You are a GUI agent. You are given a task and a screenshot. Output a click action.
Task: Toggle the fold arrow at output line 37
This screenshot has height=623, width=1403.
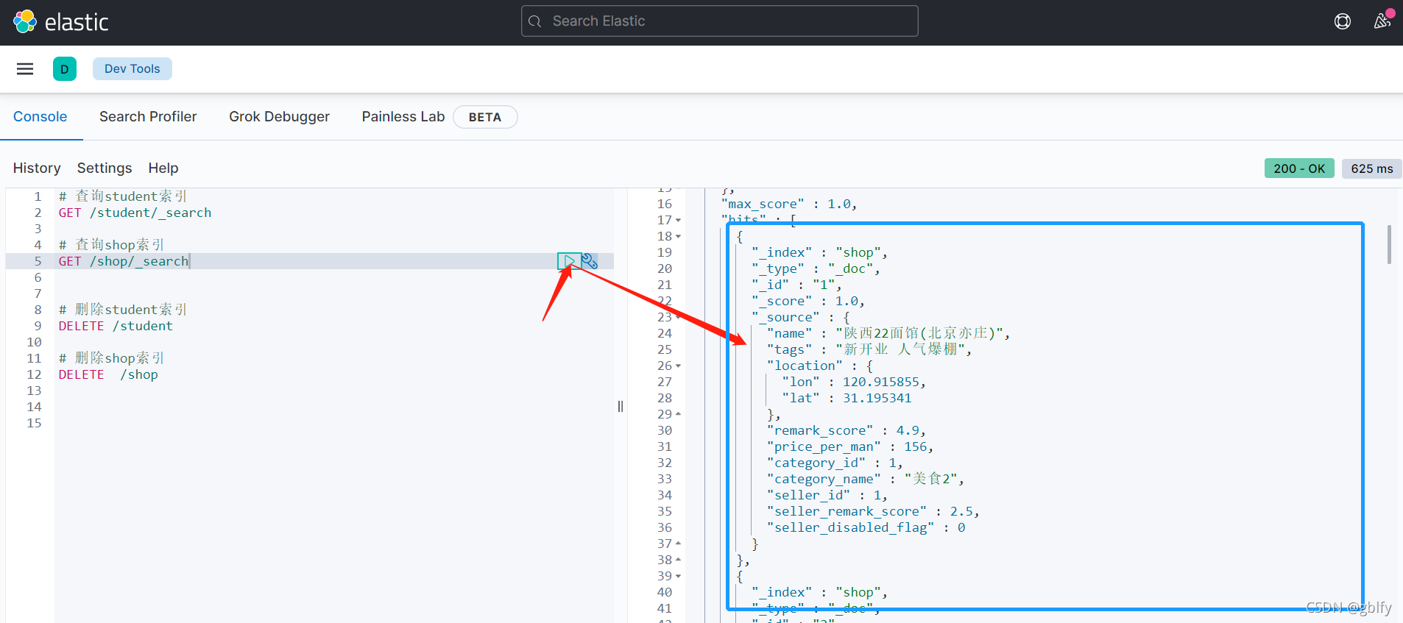click(679, 544)
